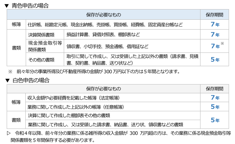This screenshot has width=235, height=144.
Task: Click the 決算関係書類 cell
Action: coord(41,35)
